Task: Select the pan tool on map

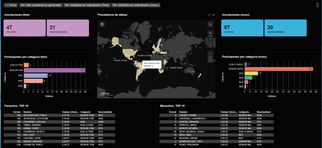Action: click(x=210, y=54)
